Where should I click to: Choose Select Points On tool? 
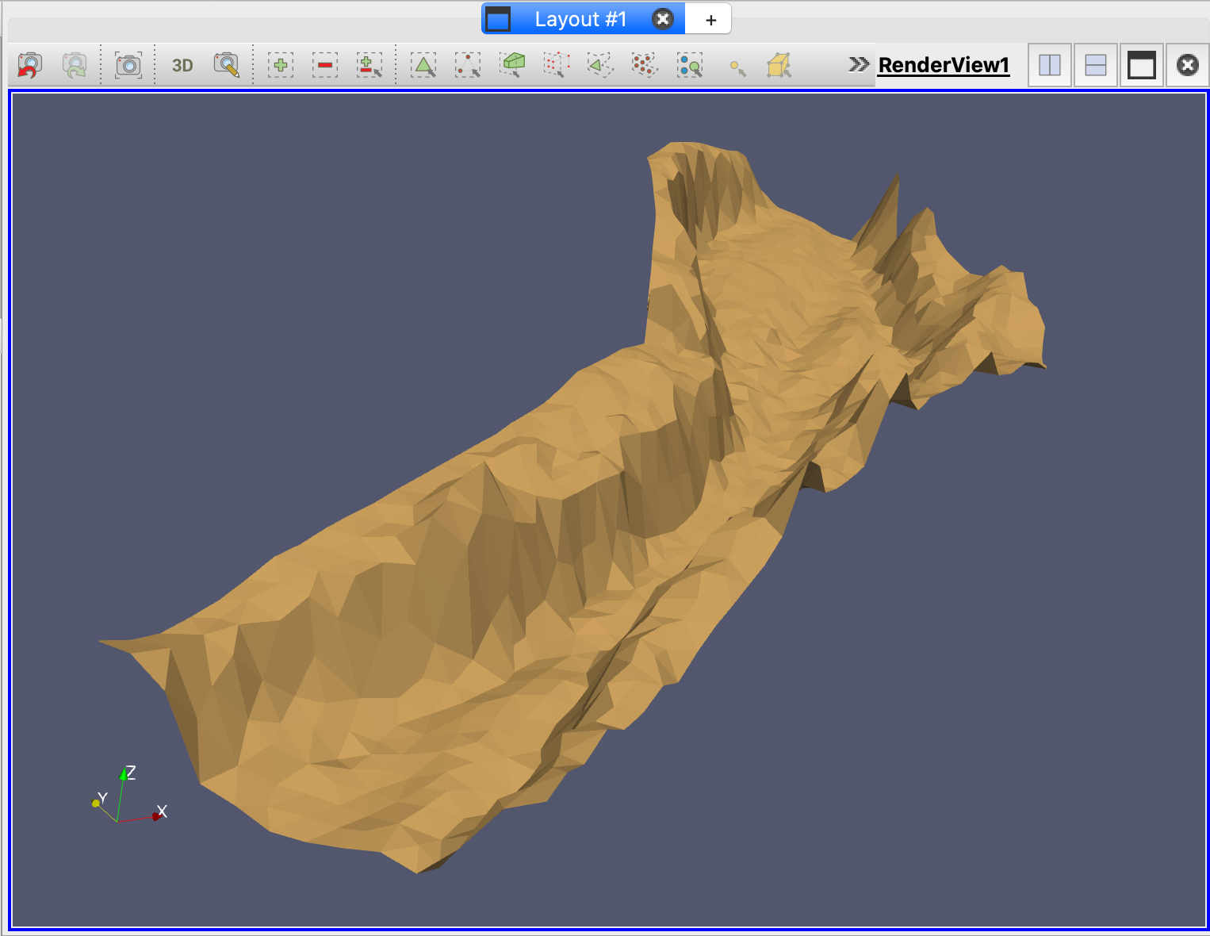pos(468,65)
